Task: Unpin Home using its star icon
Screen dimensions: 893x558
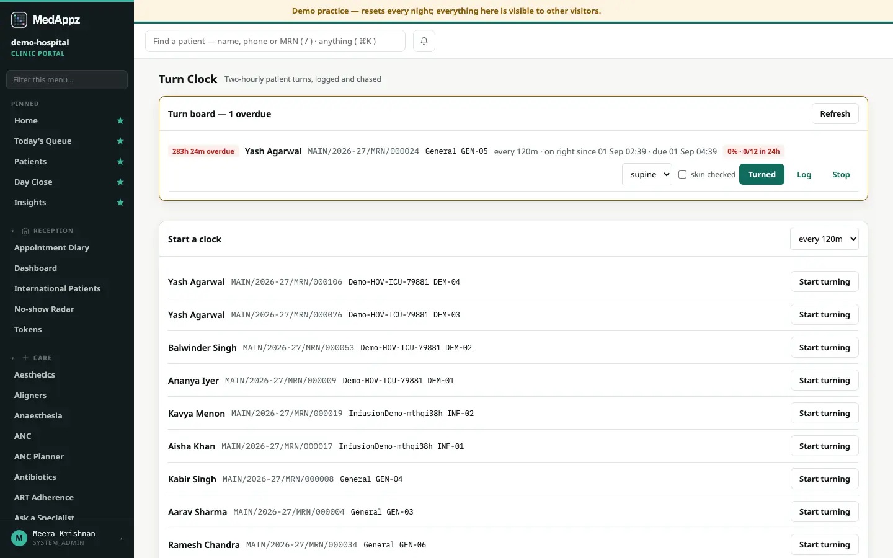Action: 120,121
